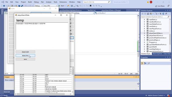Click the stamp time button

(25, 56)
